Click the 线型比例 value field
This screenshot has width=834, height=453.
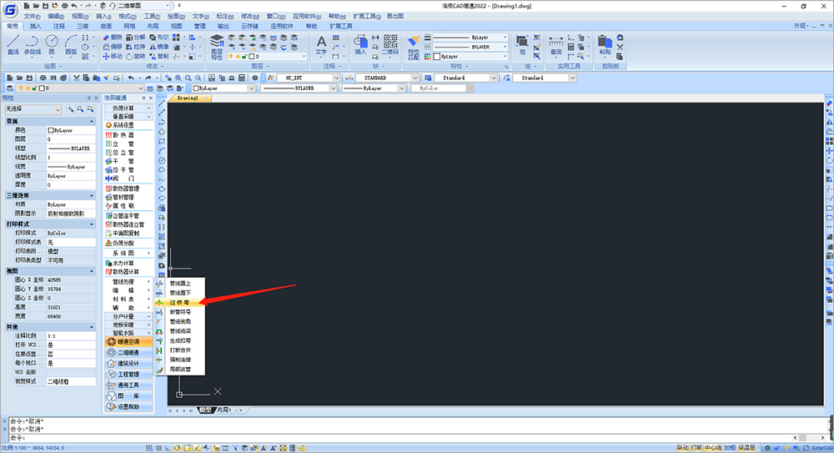[71, 158]
